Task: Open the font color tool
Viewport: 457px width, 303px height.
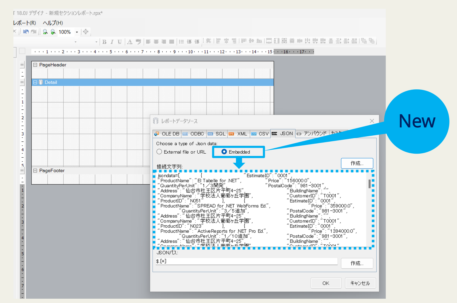Action: 130,42
